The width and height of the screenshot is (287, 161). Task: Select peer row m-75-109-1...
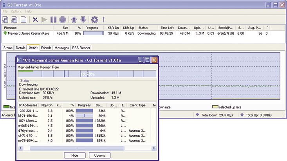[87, 141]
